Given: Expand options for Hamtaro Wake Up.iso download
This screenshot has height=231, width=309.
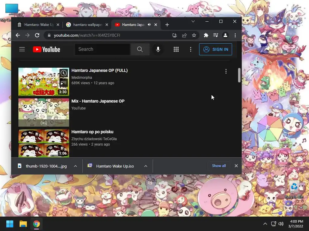Looking at the screenshot, I should pos(146,166).
